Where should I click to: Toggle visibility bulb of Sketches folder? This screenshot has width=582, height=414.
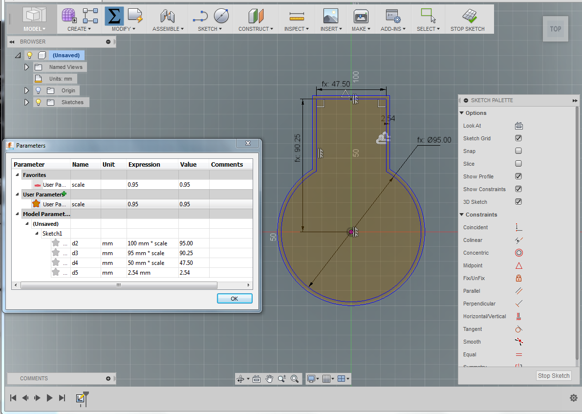pyautogui.click(x=38, y=102)
